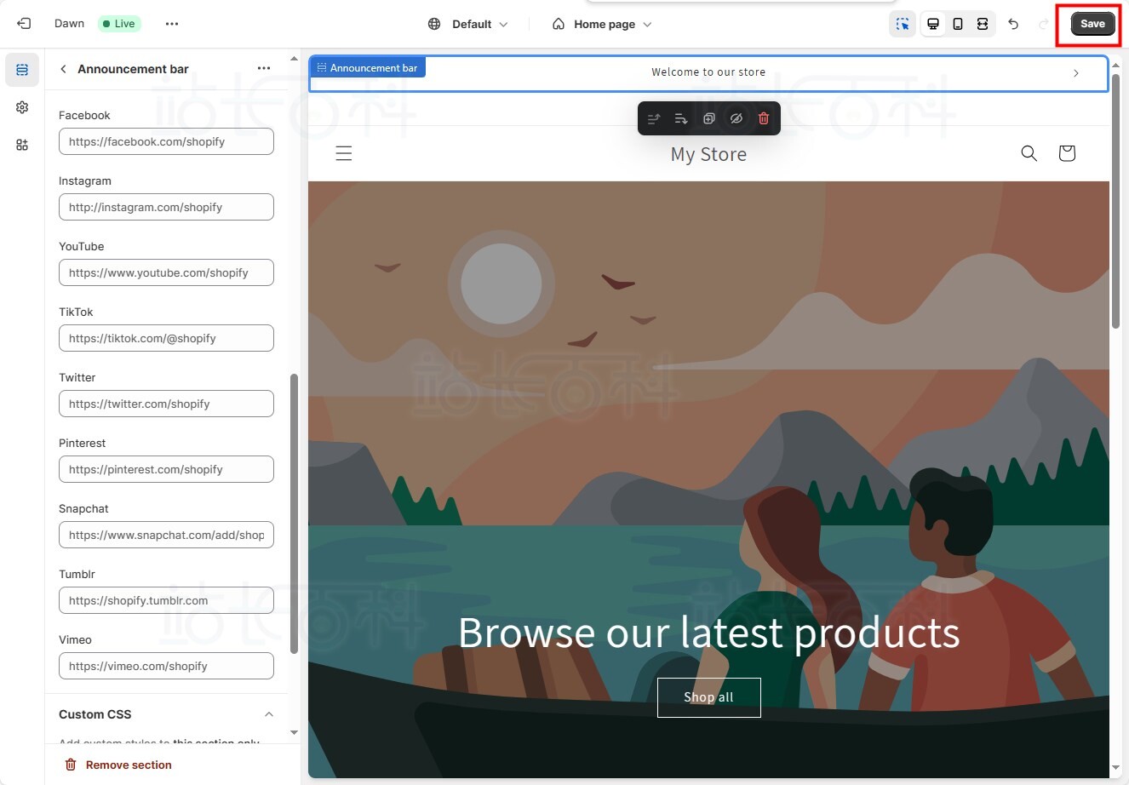Move announcement section down
This screenshot has height=785, width=1129.
[681, 118]
